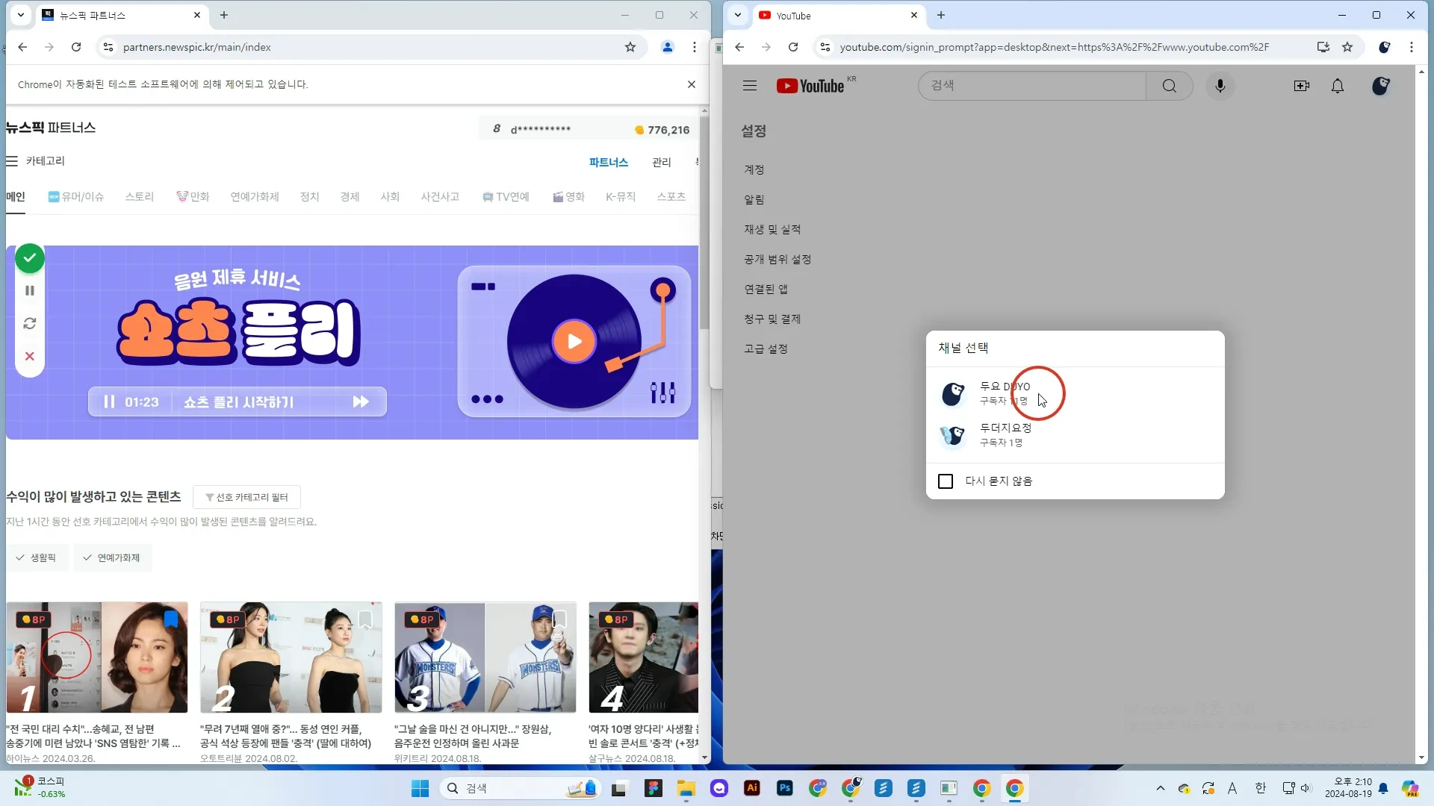Open the '카테고리' hamburger menu
Screen dimensions: 1434x806
[x=12, y=161]
